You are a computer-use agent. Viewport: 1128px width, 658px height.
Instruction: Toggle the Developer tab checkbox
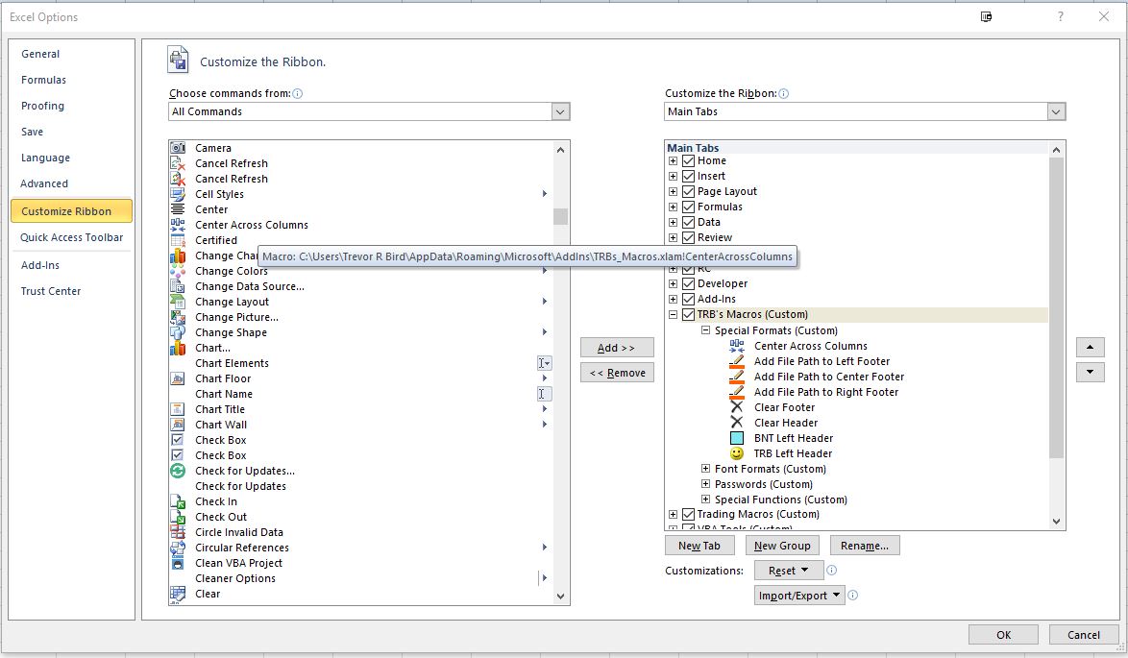(688, 283)
